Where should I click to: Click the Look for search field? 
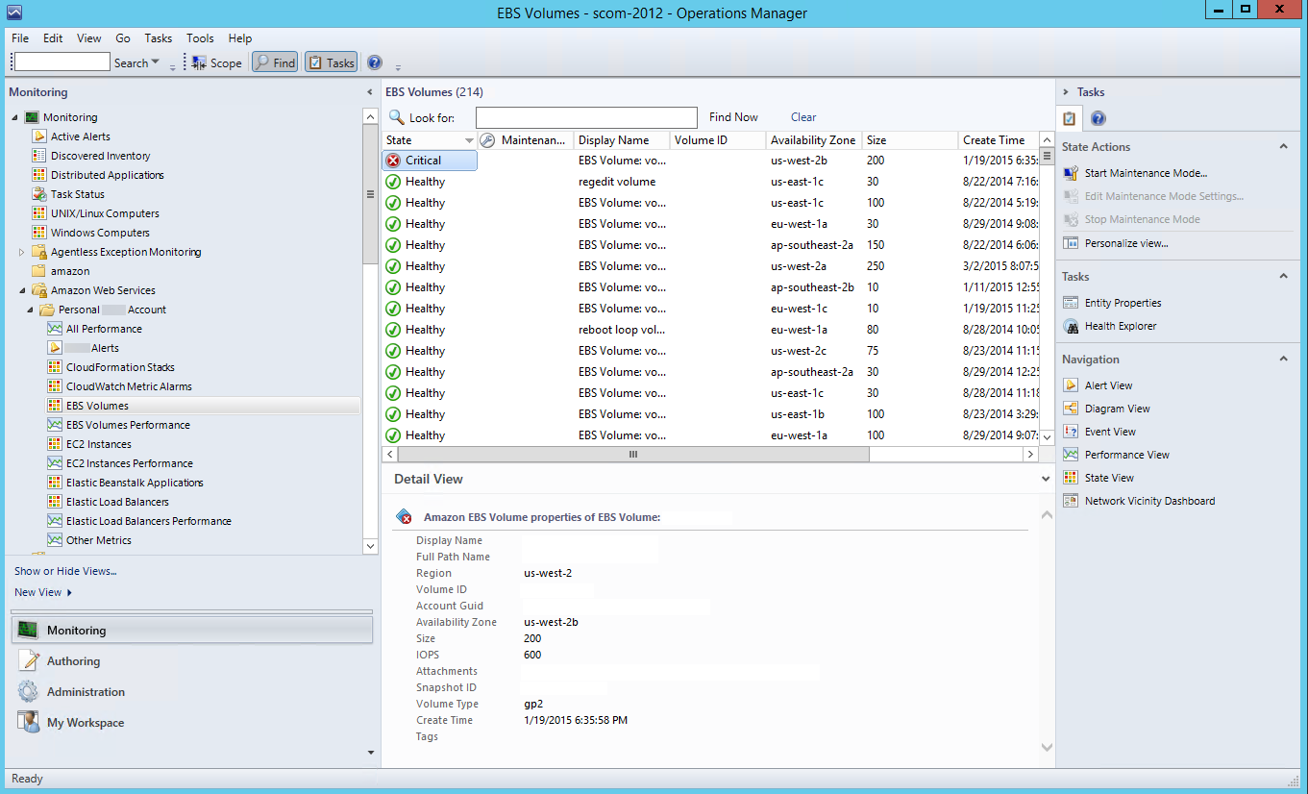pos(586,117)
